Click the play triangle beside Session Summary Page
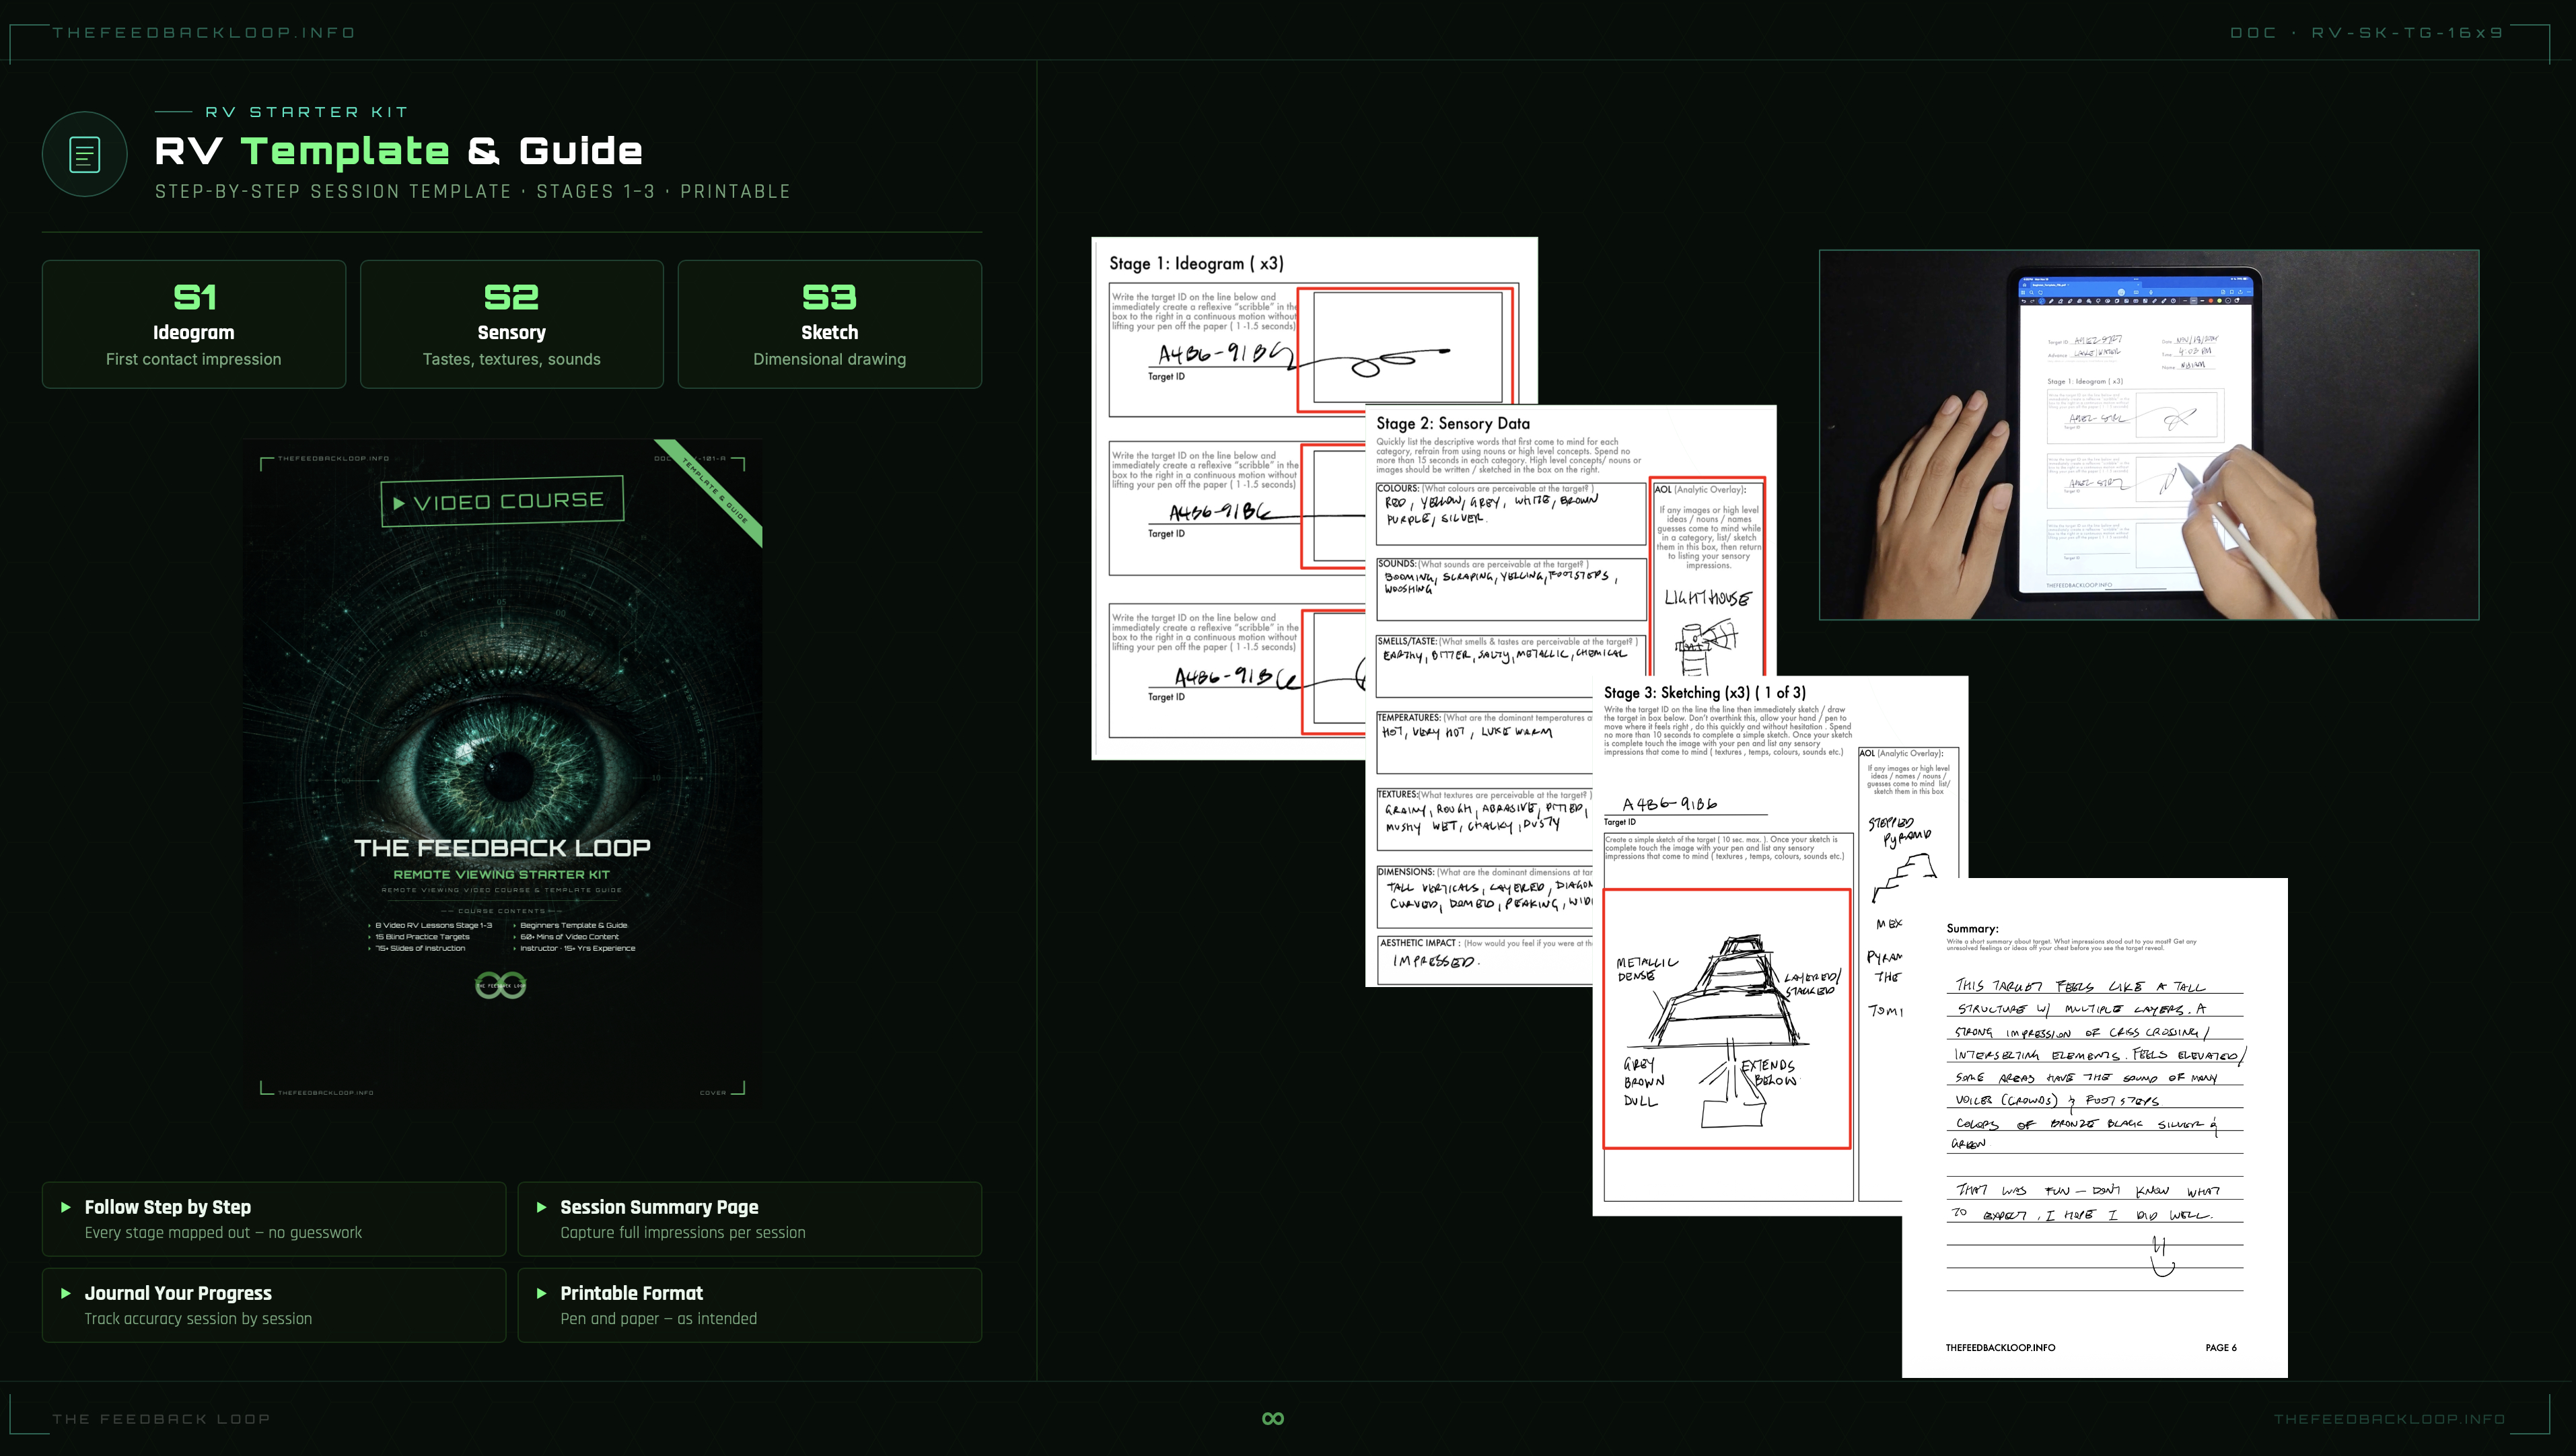 click(541, 1207)
